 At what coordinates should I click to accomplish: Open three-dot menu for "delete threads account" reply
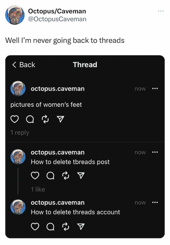click(155, 202)
